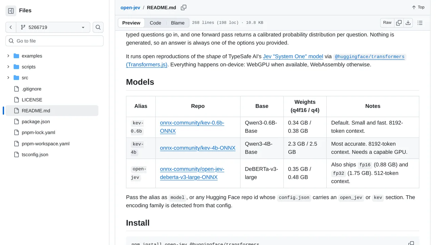
Task: Click the back arrow beside branch selector
Action: click(x=11, y=27)
